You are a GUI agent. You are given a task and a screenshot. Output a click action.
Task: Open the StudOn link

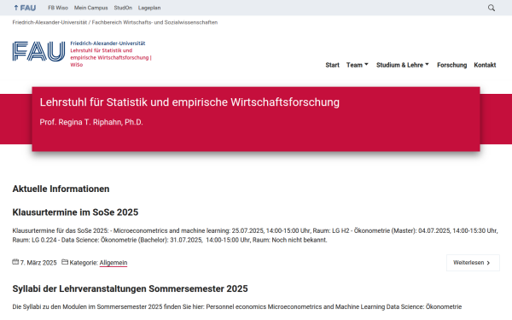(123, 8)
